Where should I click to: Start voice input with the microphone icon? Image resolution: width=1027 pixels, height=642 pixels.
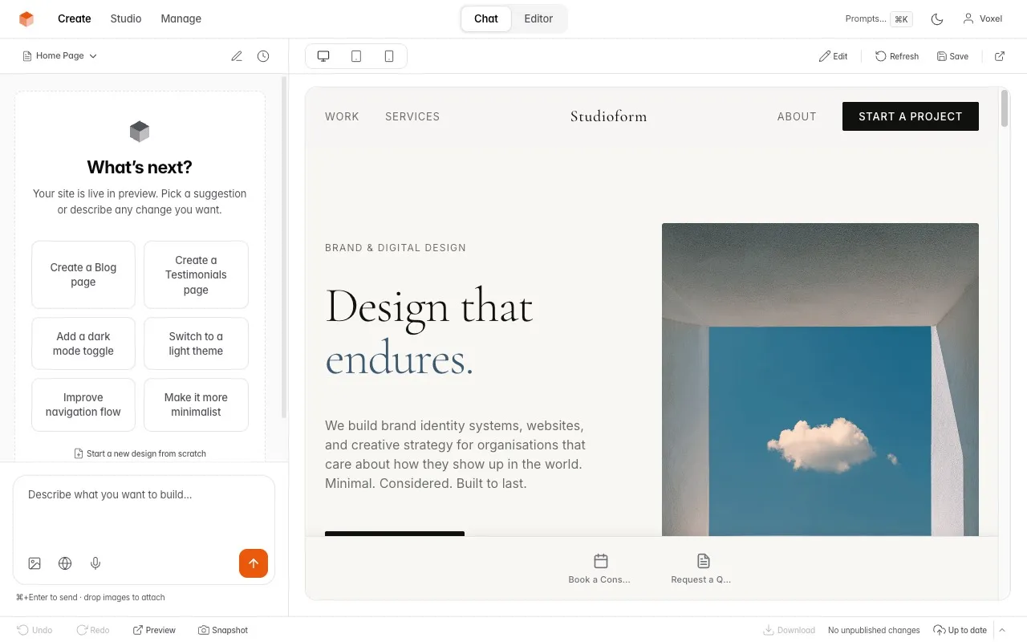pos(95,563)
